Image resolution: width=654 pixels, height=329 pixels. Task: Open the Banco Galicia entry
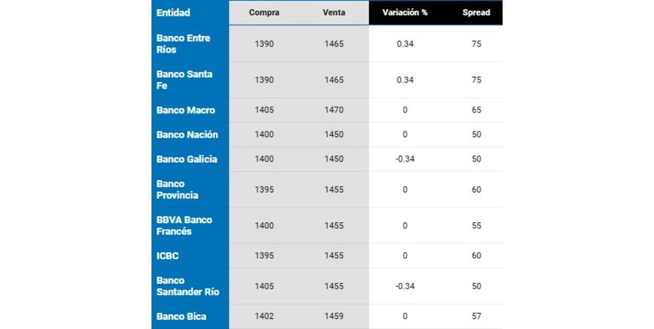click(186, 159)
